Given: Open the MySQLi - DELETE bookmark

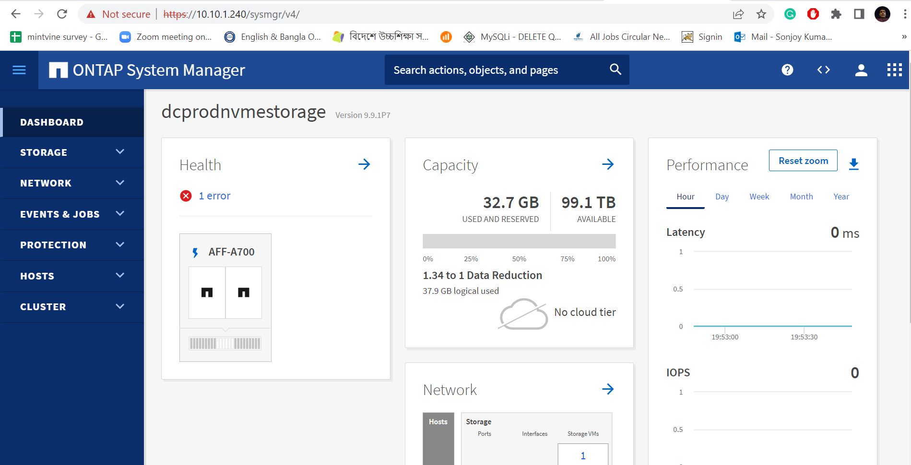Looking at the screenshot, I should coord(512,37).
